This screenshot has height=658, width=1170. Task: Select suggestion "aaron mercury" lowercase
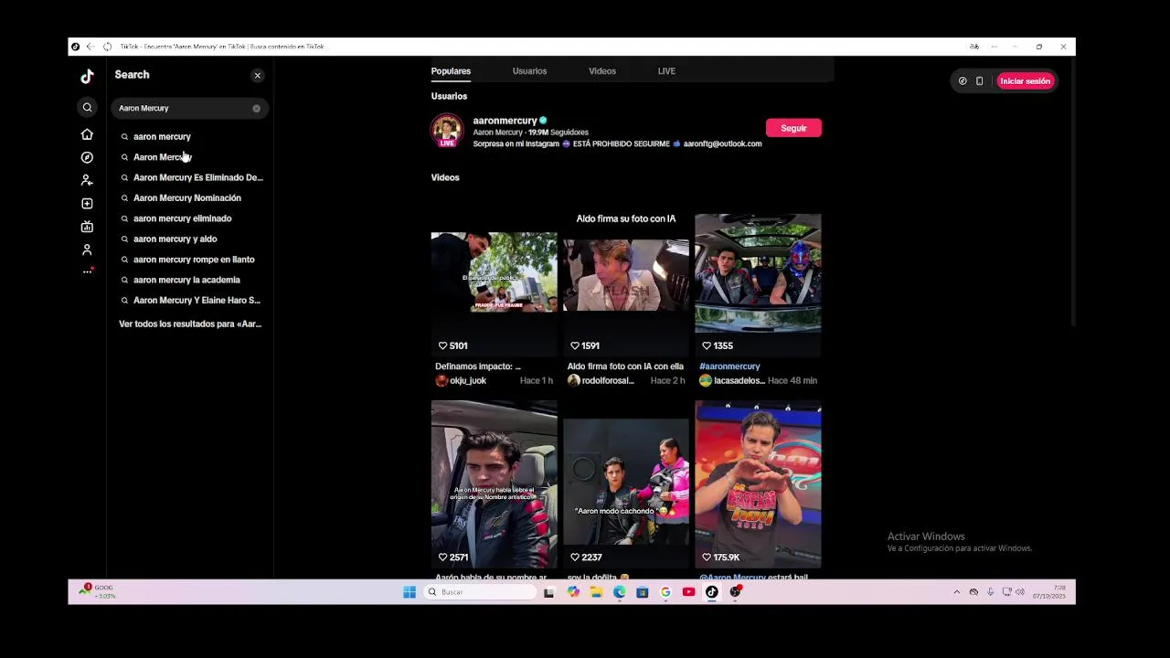pos(162,136)
